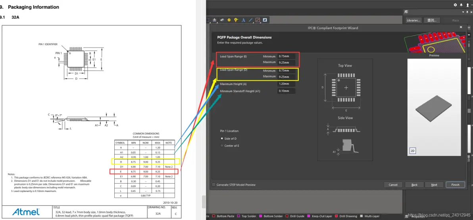Viewport: 473px width, 220px height.
Task: Select the place via tool icon
Action: tap(236, 20)
